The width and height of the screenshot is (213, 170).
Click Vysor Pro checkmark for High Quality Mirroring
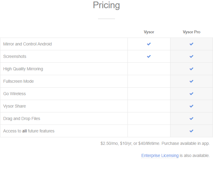pyautogui.click(x=191, y=69)
